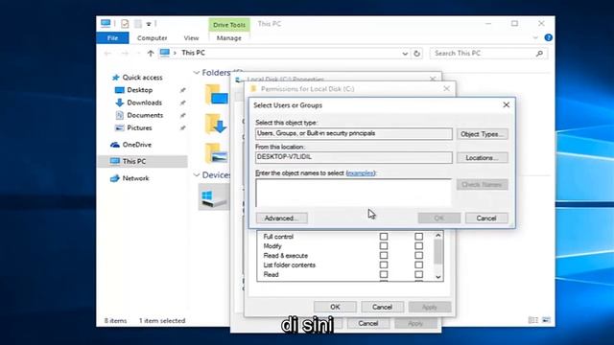Click the From this location field

[354, 157]
